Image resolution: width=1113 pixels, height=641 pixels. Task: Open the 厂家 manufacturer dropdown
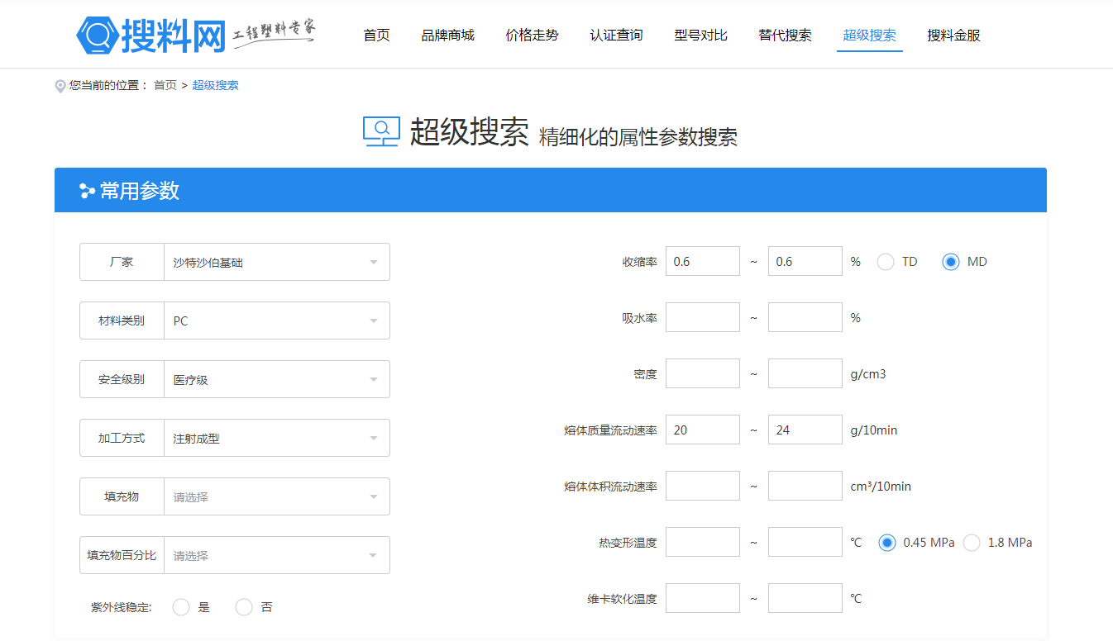pyautogui.click(x=276, y=262)
